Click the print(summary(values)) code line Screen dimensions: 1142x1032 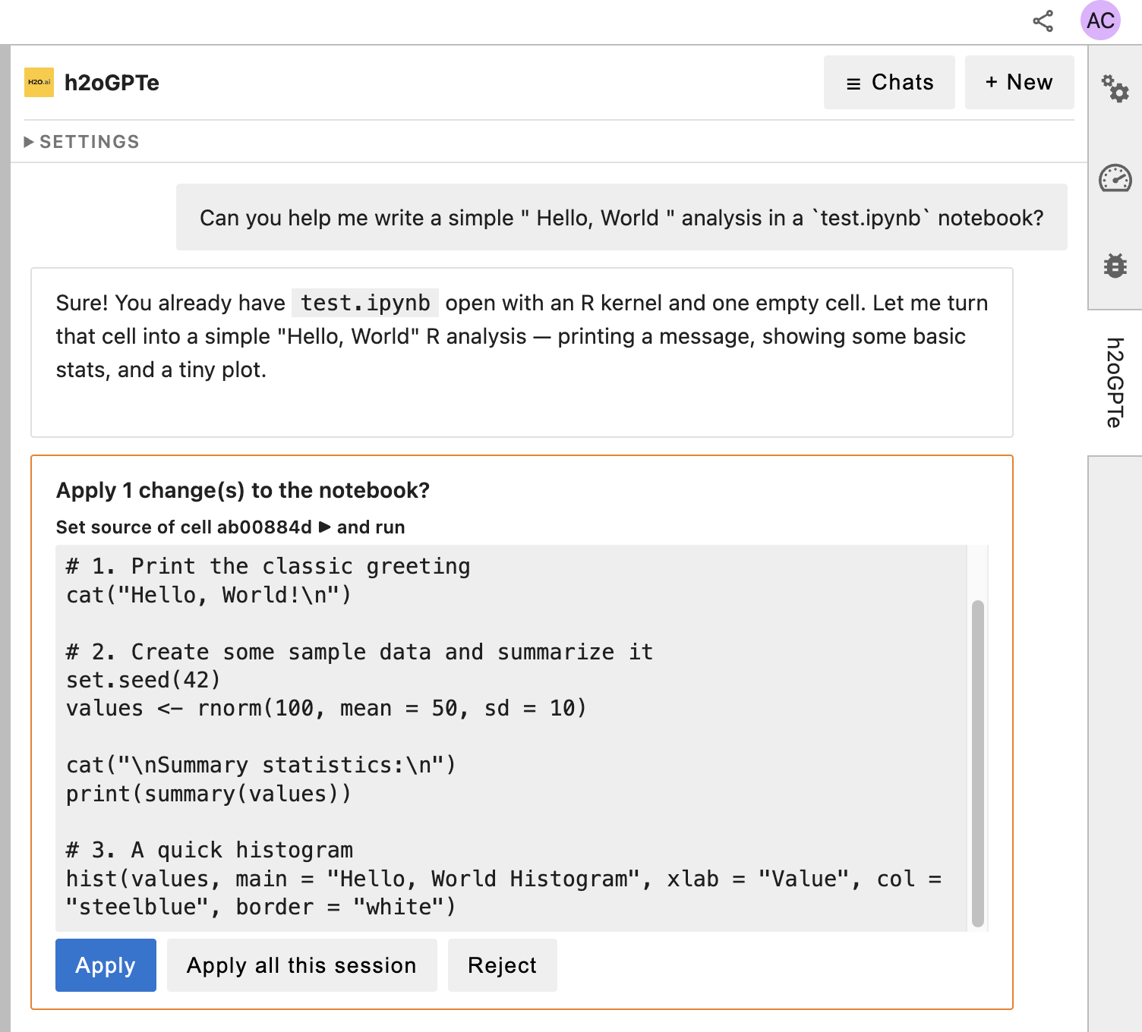[209, 794]
